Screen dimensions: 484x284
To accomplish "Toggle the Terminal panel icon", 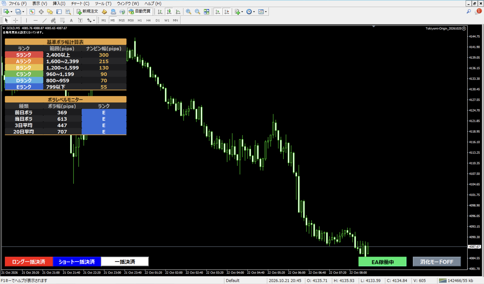I will coord(59,12).
